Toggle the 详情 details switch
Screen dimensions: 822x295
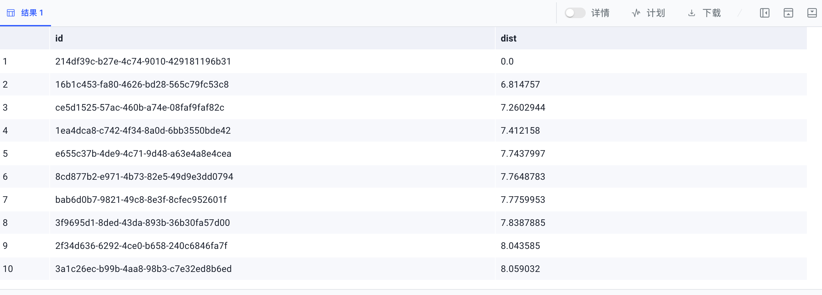click(575, 13)
